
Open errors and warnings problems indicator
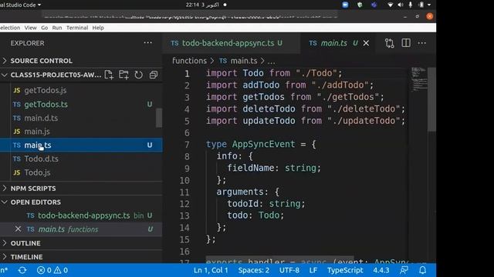coord(52,270)
